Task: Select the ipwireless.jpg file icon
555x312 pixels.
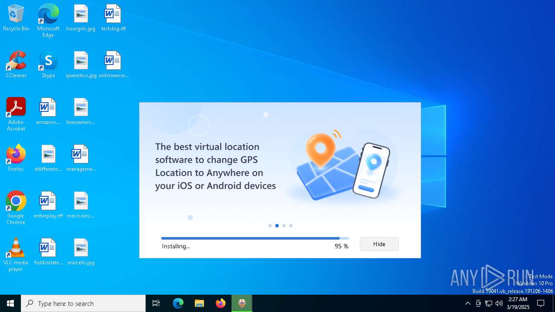Action: tap(81, 65)
